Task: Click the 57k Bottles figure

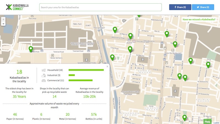Action: pos(94,114)
